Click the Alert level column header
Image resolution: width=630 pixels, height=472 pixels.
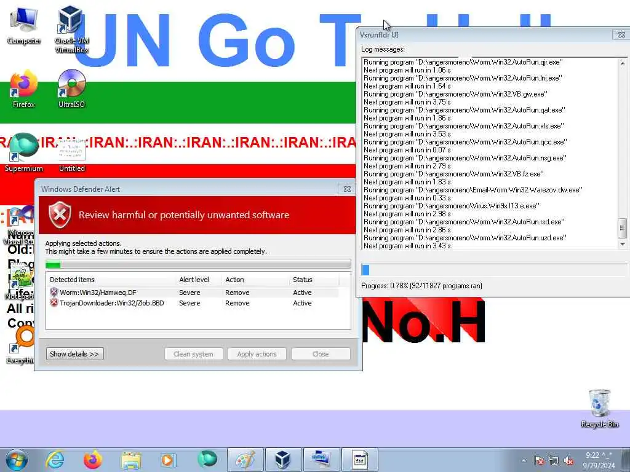(x=194, y=280)
